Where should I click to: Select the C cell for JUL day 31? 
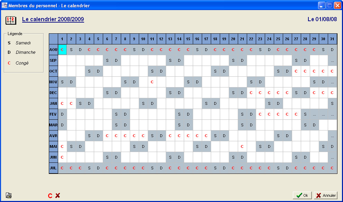[332, 168]
